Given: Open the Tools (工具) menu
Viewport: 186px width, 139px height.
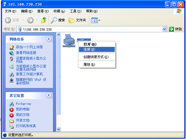Looking at the screenshot, I should 75,11.
